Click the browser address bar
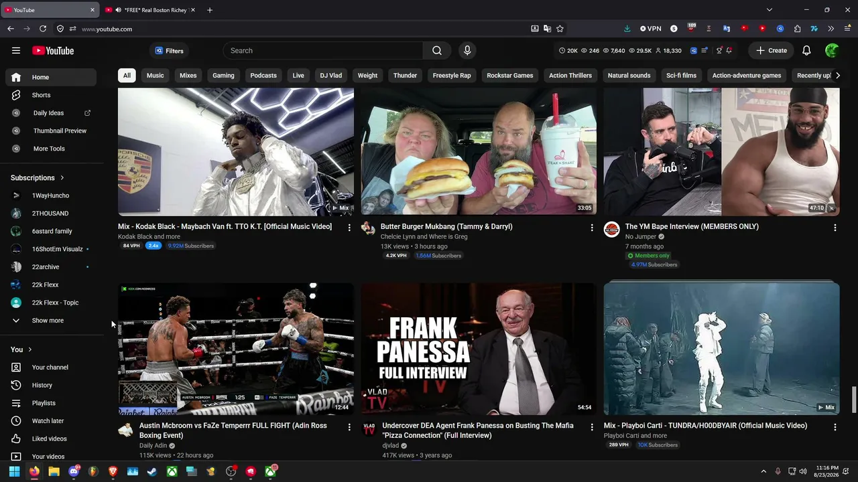This screenshot has height=482, width=858. 302,29
